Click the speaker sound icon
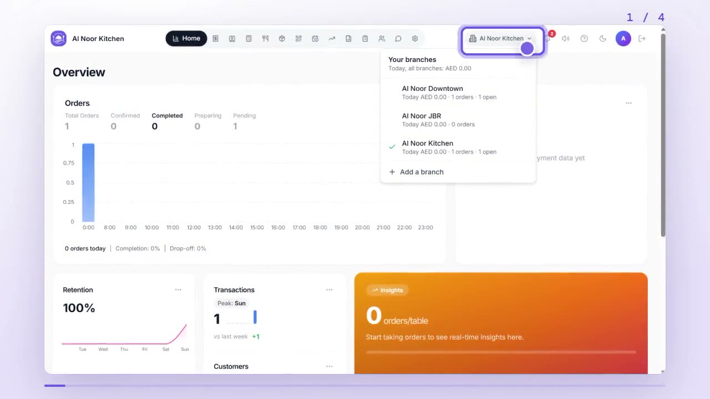This screenshot has width=710, height=399. pyautogui.click(x=565, y=39)
